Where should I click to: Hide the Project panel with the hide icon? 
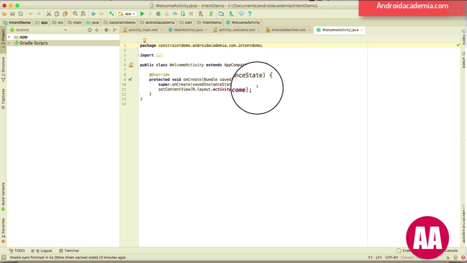[x=115, y=30]
